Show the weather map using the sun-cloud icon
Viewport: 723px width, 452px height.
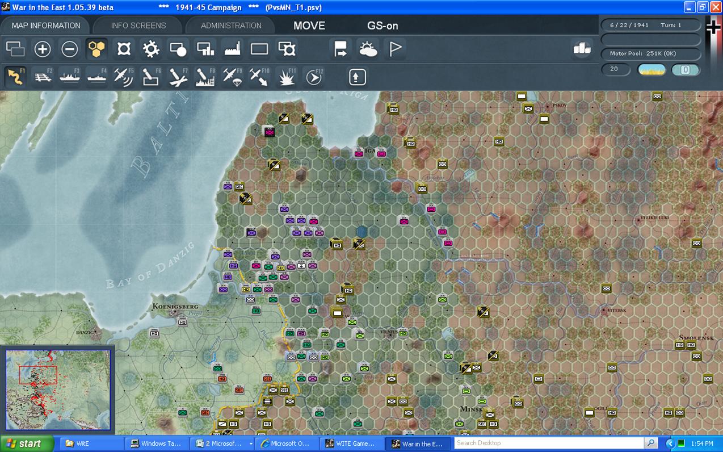[368, 49]
